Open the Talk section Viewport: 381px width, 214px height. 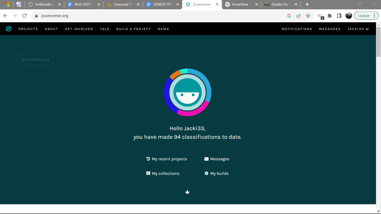pos(105,29)
